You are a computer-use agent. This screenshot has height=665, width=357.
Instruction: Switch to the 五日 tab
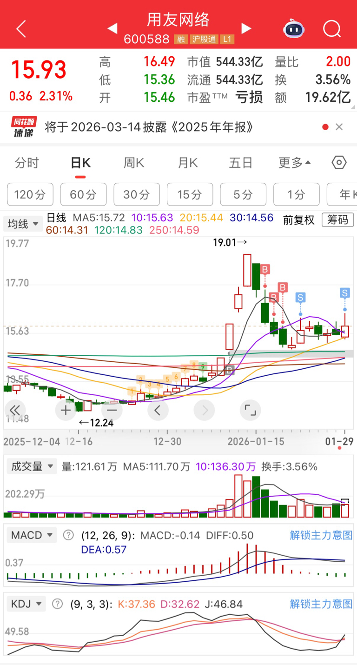point(241,163)
